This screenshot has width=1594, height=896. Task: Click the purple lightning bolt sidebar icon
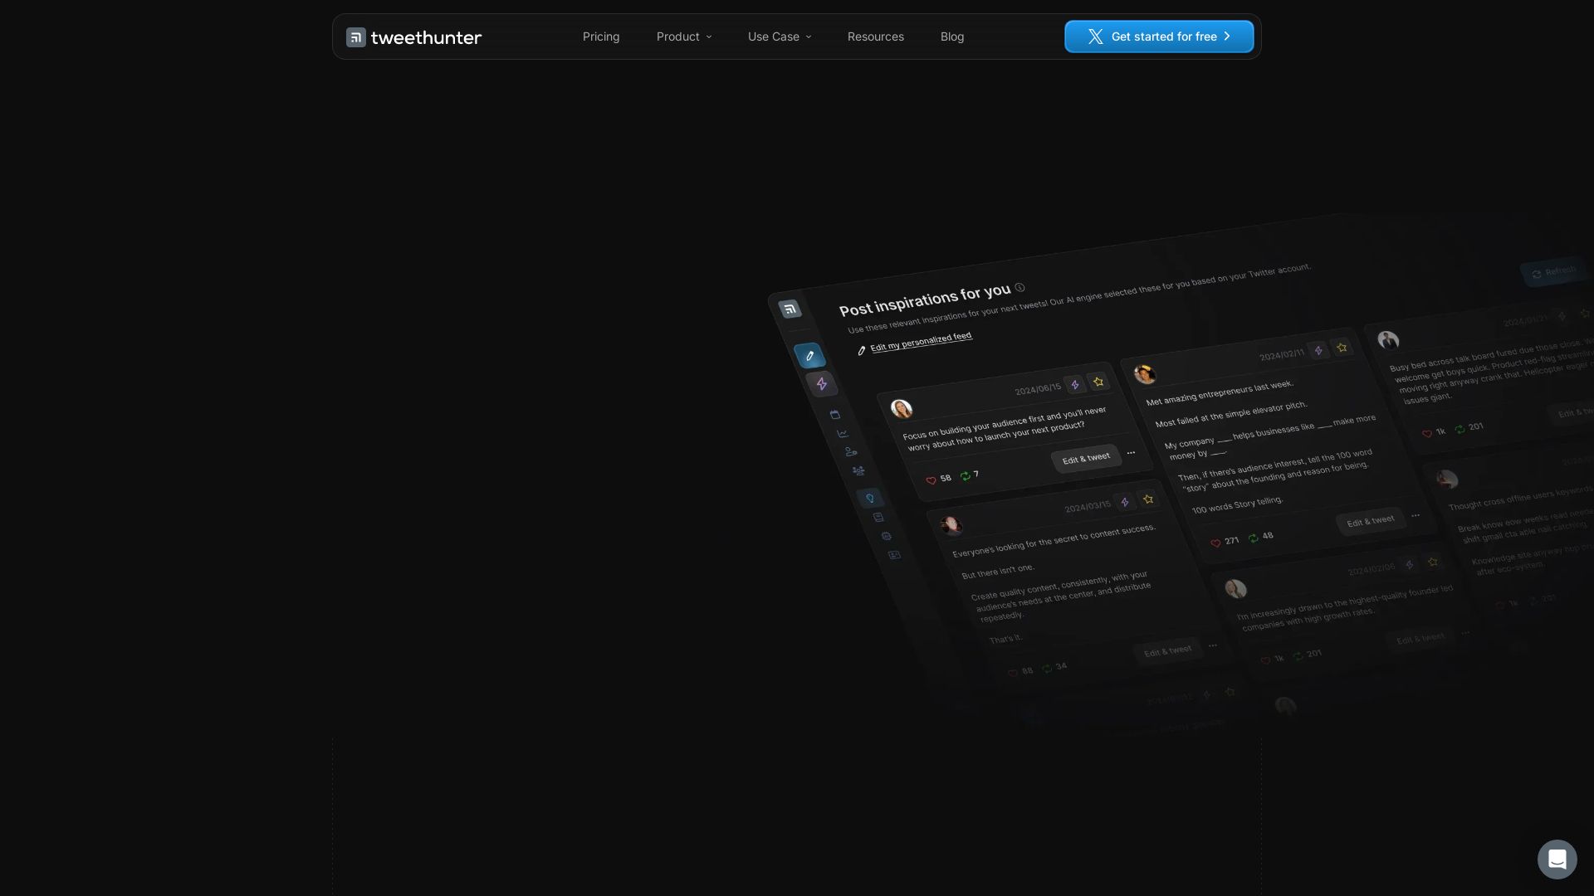(x=821, y=384)
